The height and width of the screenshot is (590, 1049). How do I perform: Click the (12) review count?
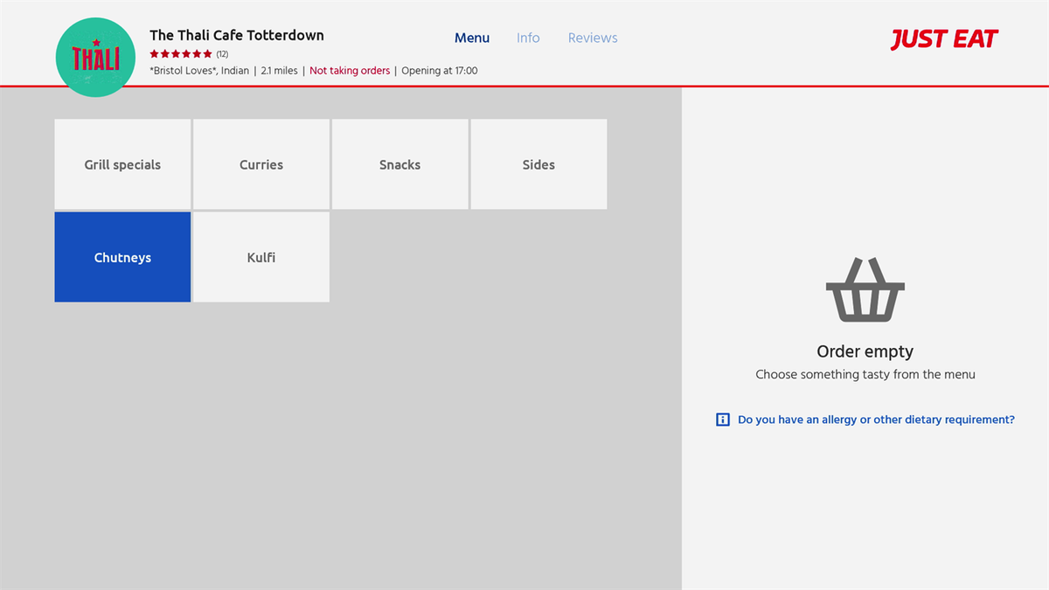point(222,54)
